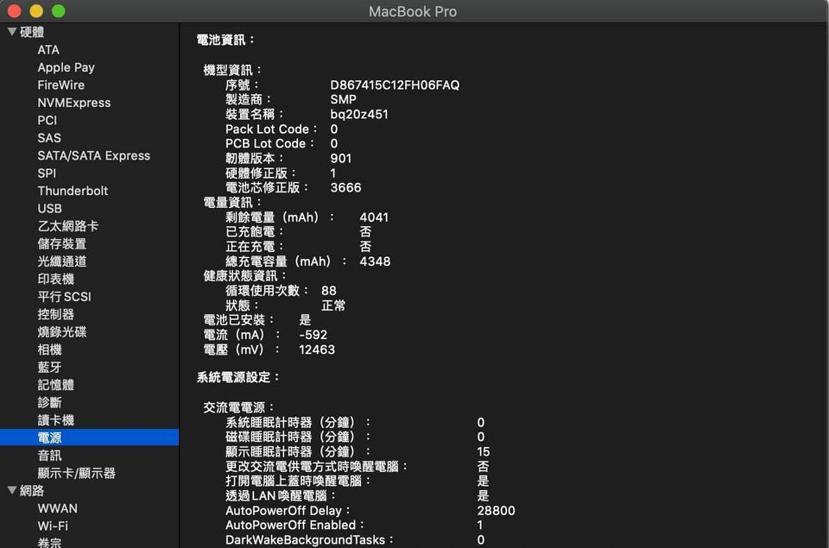
Task: Select 診斷 diagnostics in the sidebar
Action: (x=50, y=403)
